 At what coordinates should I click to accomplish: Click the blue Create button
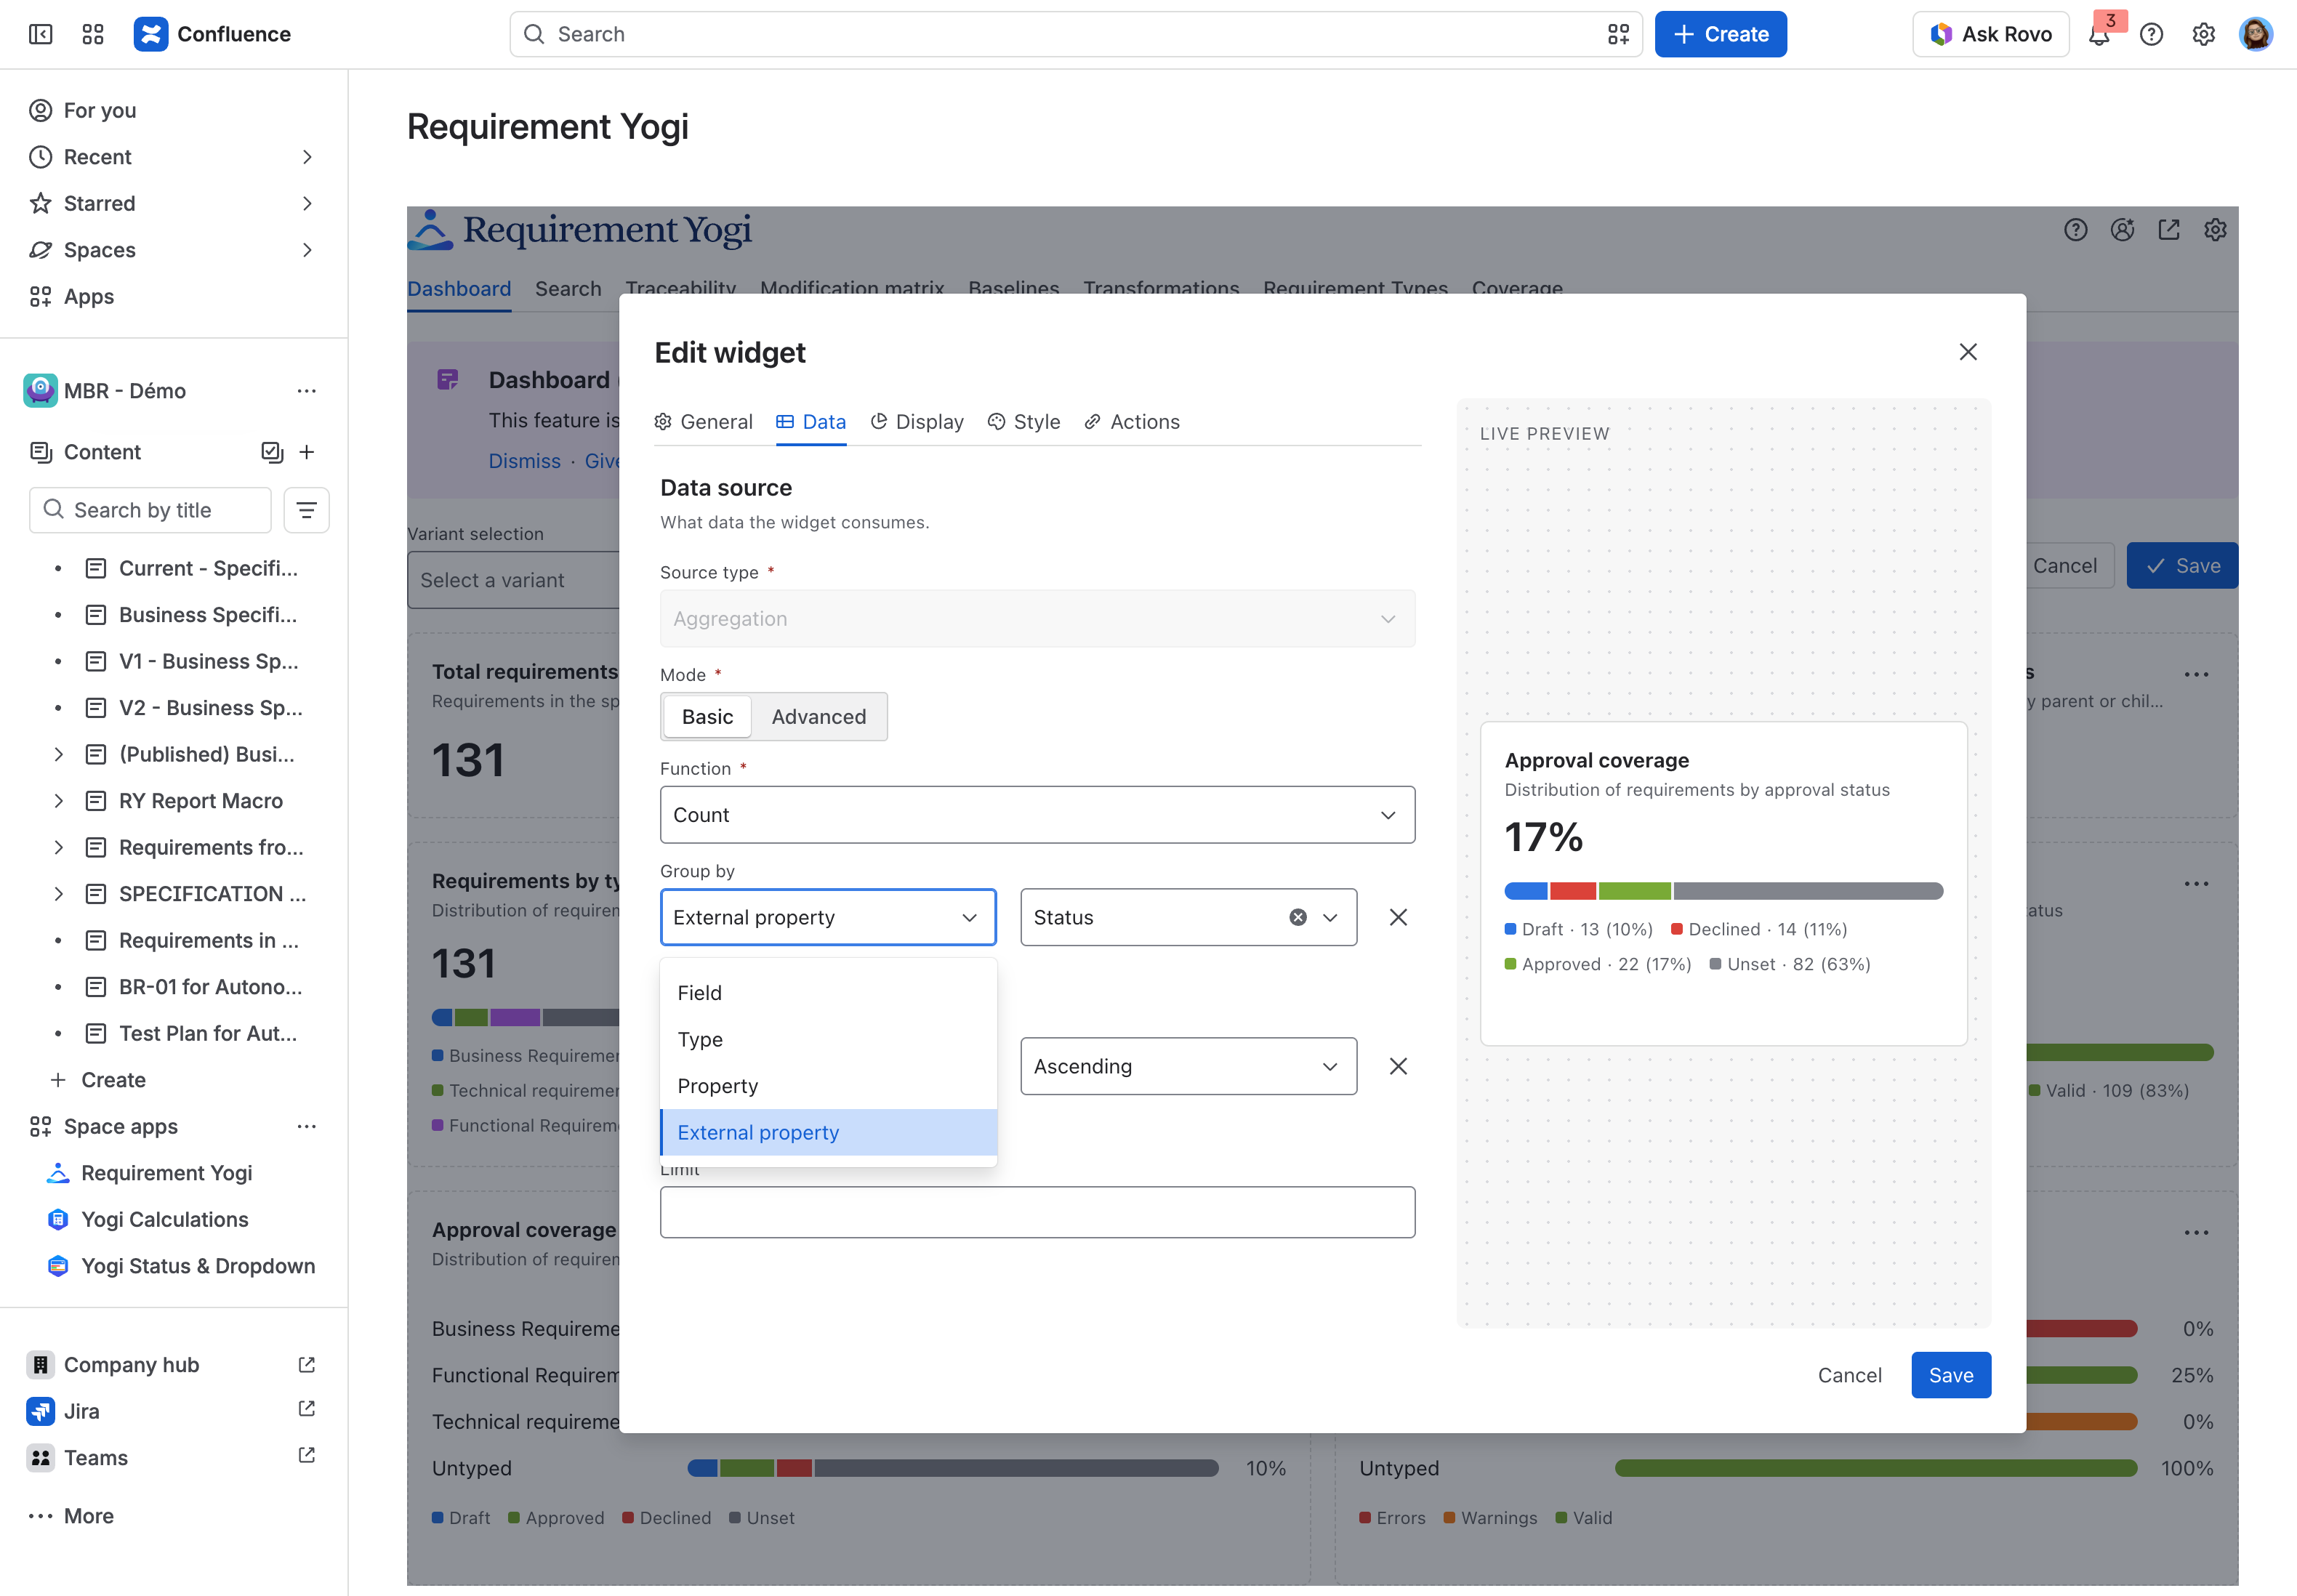pyautogui.click(x=1720, y=34)
